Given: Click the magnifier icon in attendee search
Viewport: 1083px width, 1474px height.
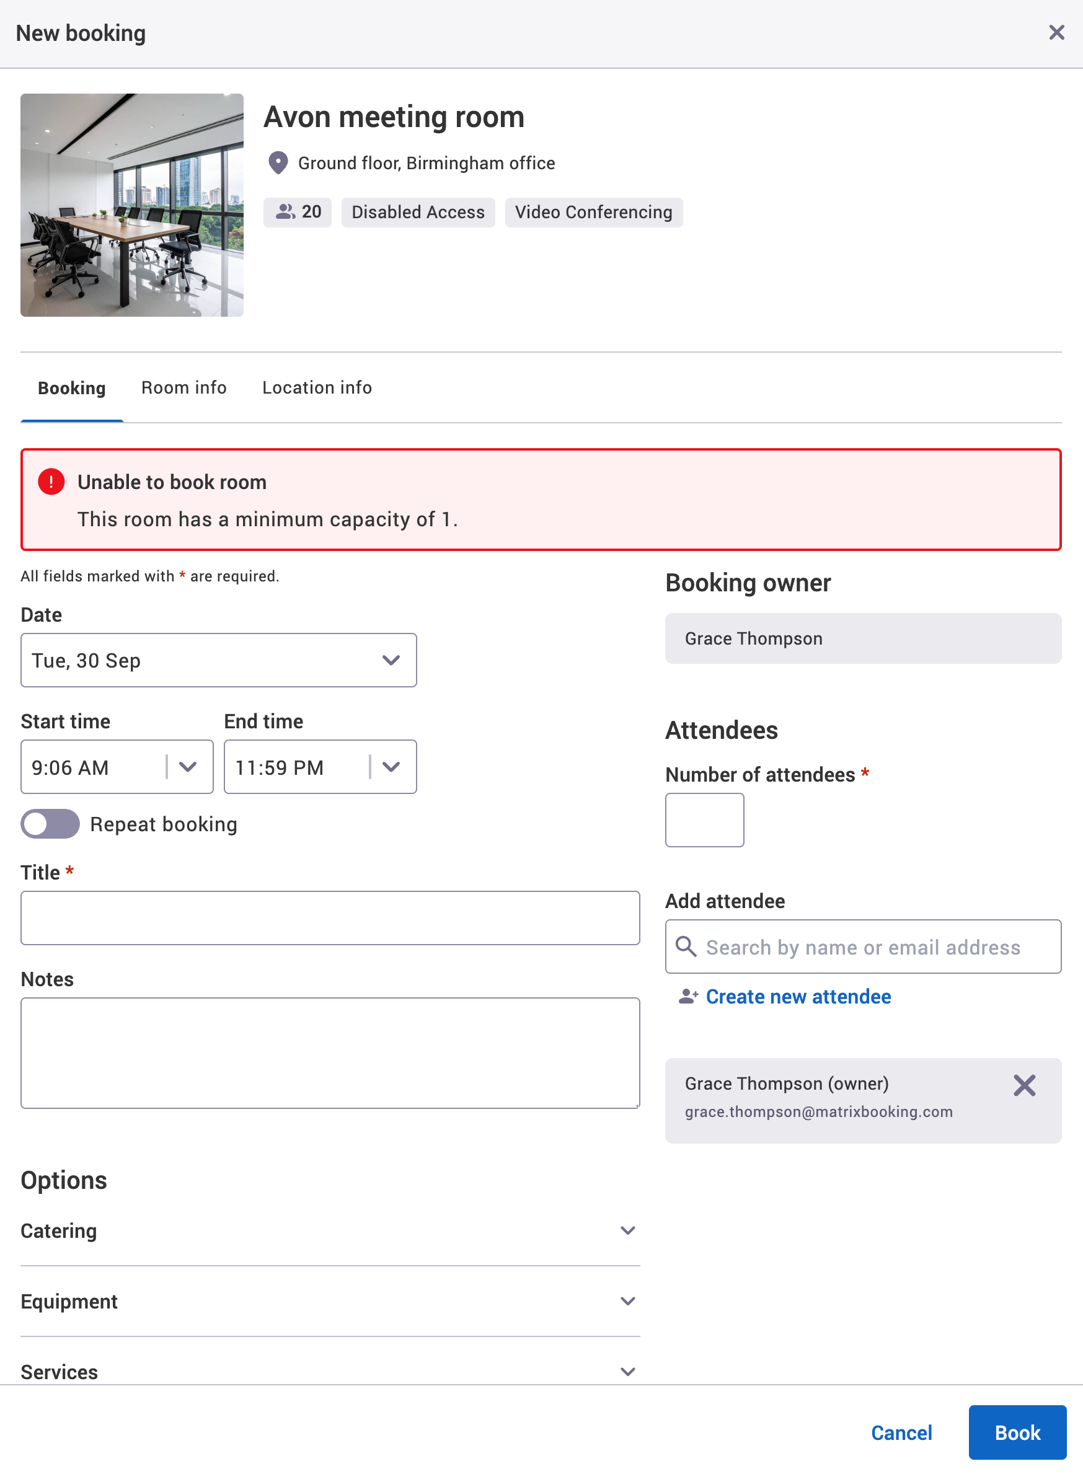Looking at the screenshot, I should 686,947.
